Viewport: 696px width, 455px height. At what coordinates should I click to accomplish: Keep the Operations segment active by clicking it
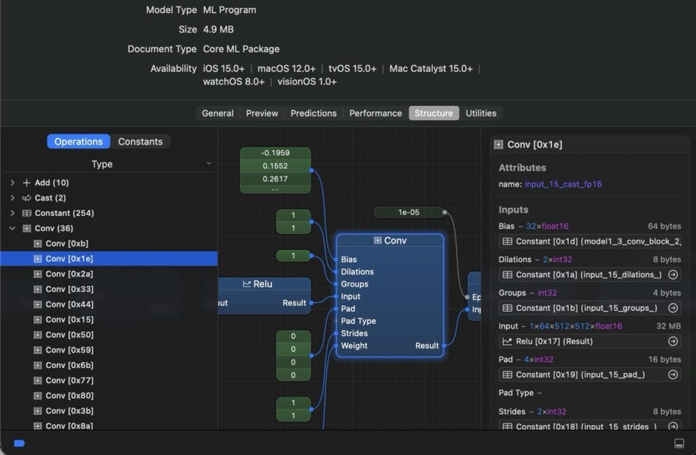(x=78, y=141)
